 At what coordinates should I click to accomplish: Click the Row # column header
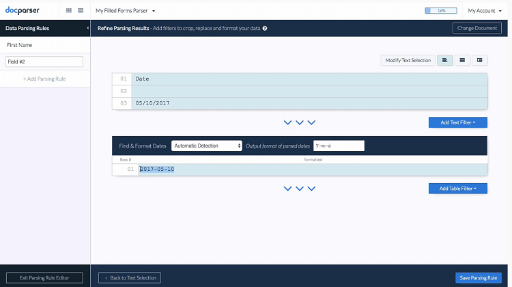click(126, 159)
